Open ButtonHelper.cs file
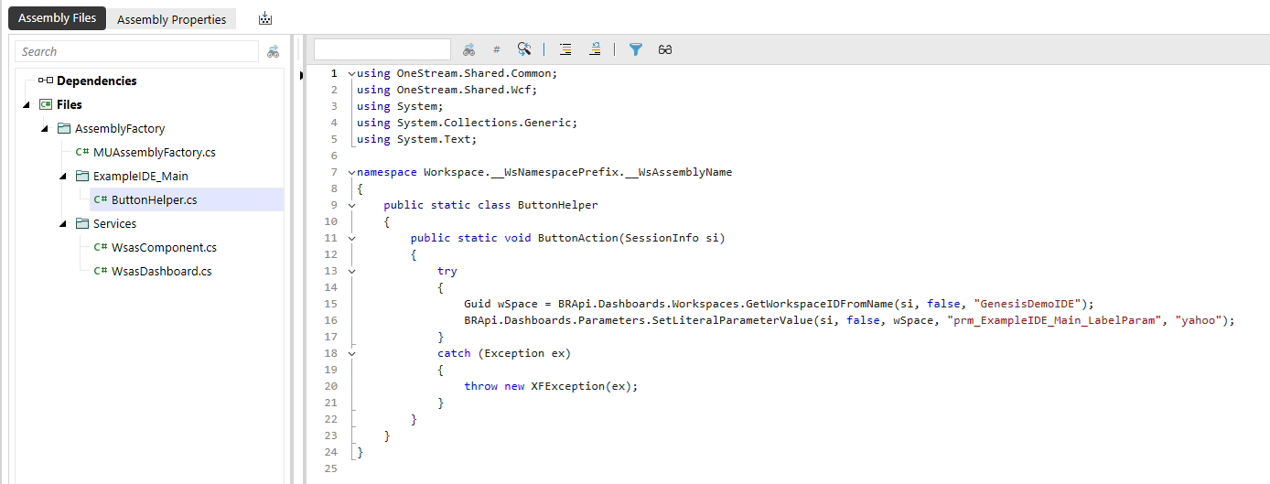The width and height of the screenshot is (1270, 484). [x=154, y=199]
